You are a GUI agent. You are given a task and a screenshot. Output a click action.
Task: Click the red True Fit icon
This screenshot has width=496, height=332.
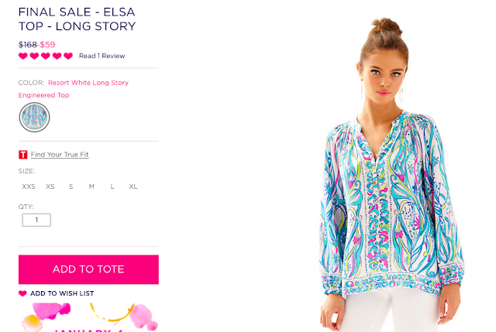point(22,155)
